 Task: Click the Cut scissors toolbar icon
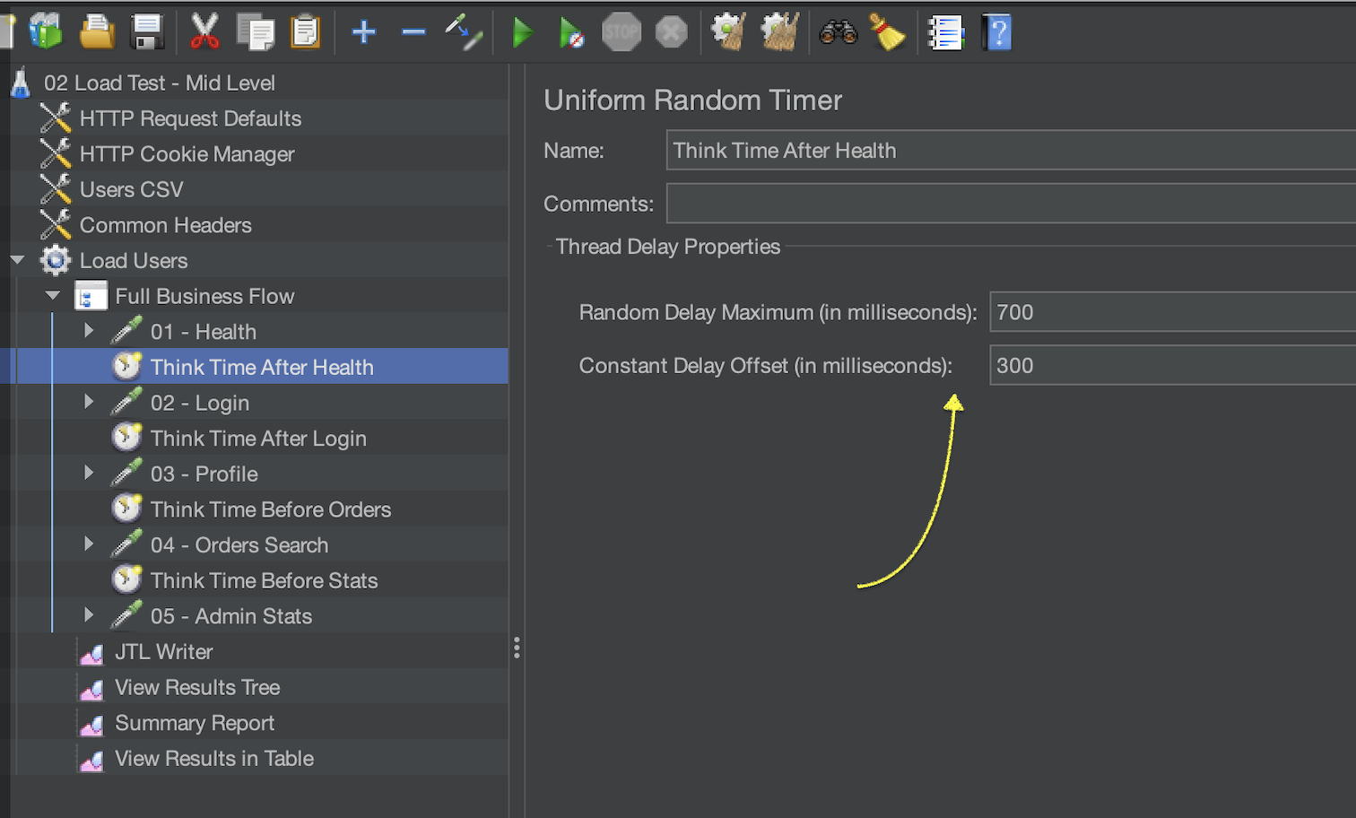[204, 32]
